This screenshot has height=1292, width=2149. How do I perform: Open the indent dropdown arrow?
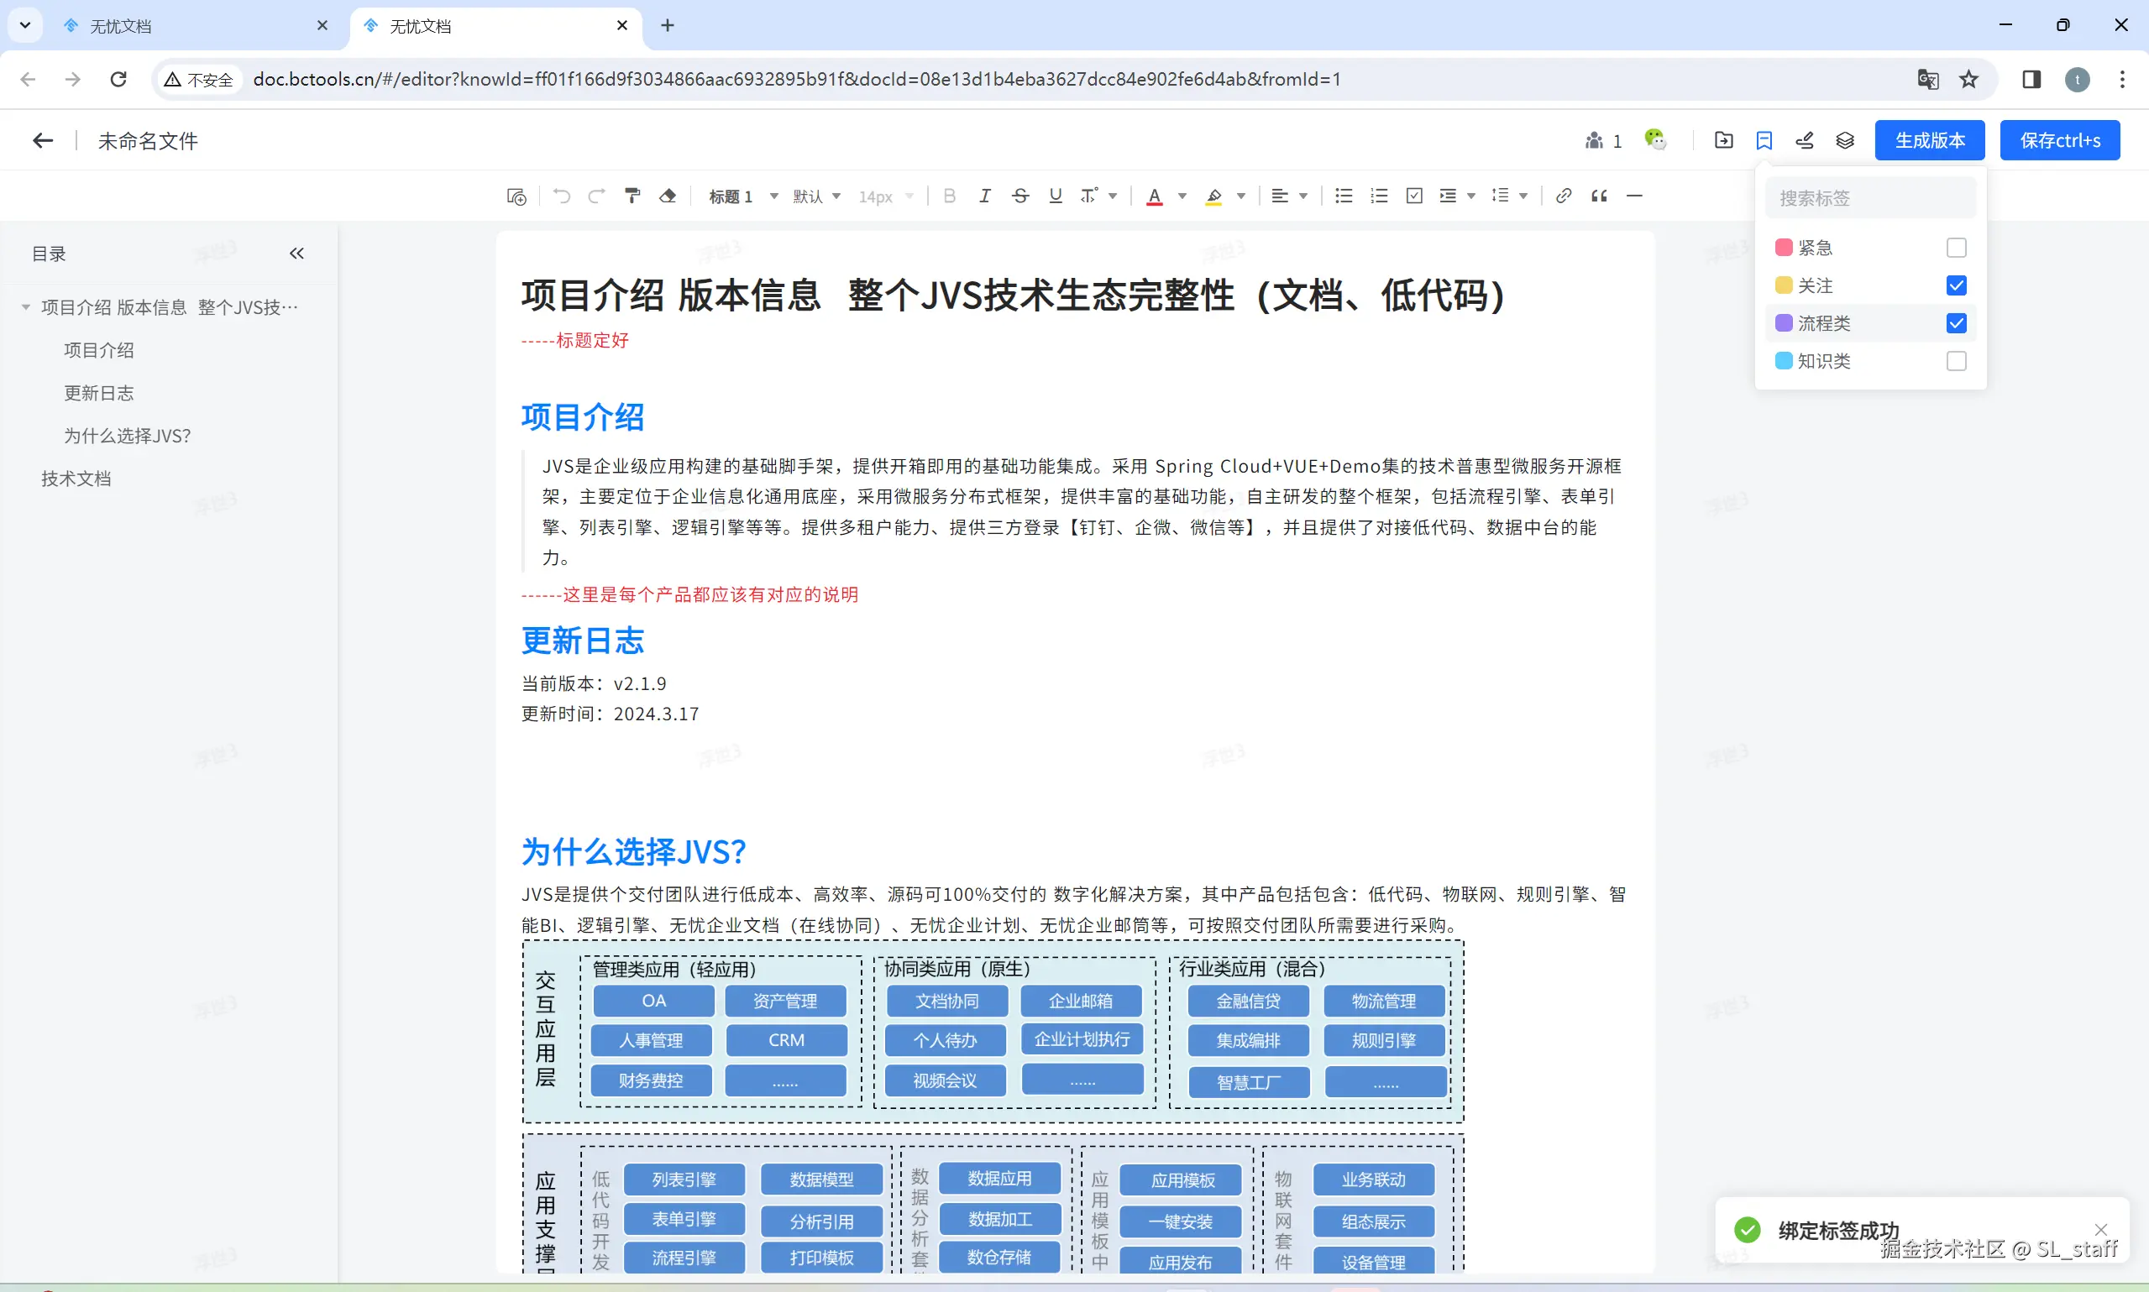(x=1471, y=196)
